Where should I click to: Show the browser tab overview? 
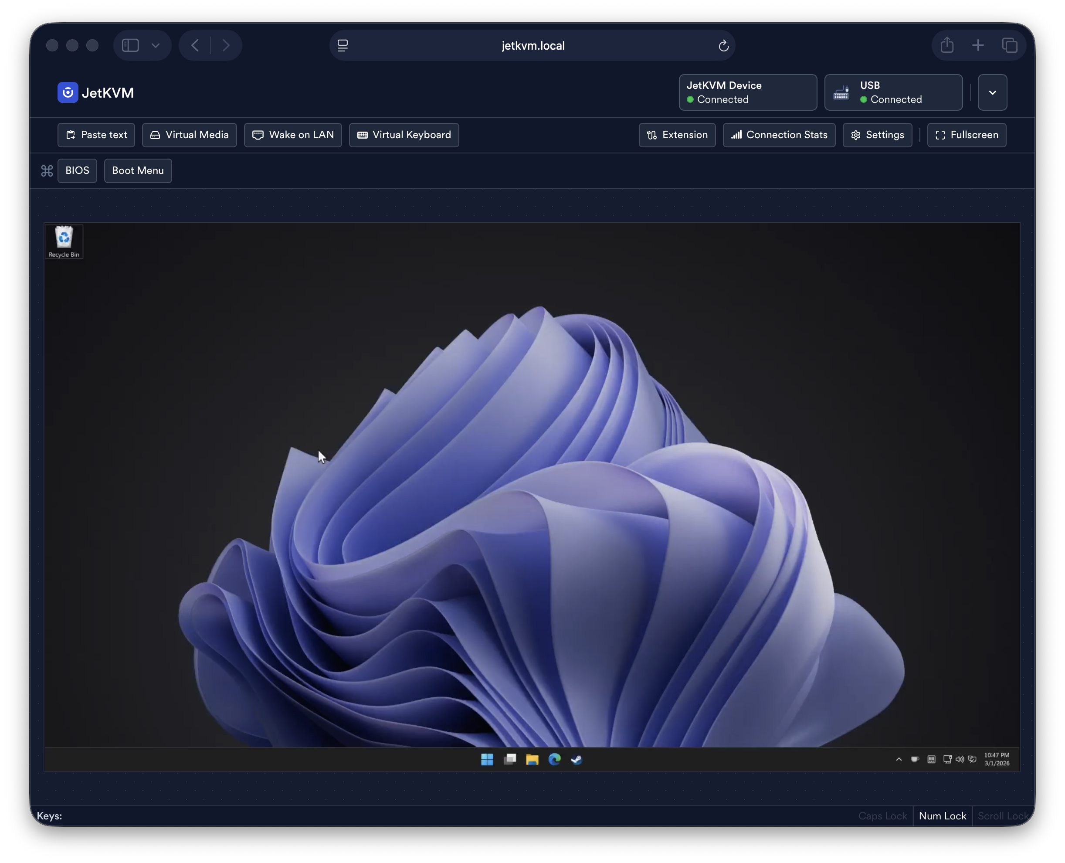click(x=1009, y=46)
